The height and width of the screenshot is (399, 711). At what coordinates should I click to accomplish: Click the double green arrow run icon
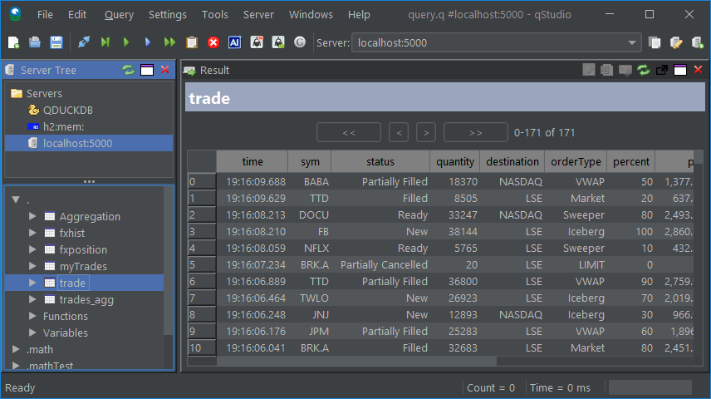tap(170, 42)
